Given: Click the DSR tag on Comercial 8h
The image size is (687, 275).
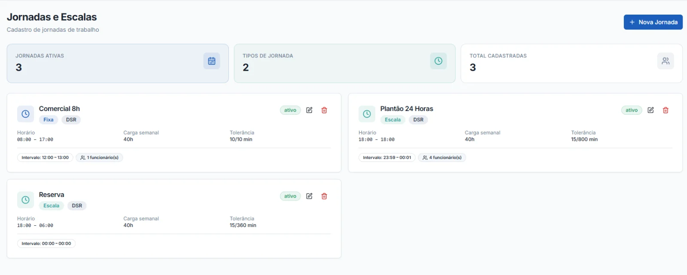Looking at the screenshot, I should (71, 120).
